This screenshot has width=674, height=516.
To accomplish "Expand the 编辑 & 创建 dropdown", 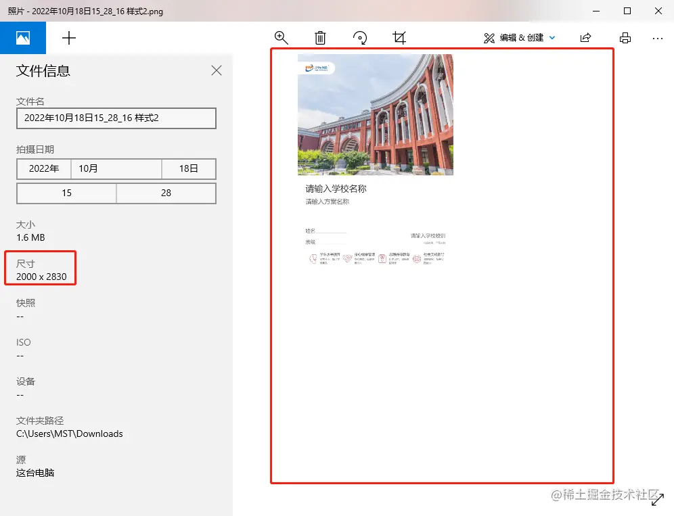I will (520, 38).
